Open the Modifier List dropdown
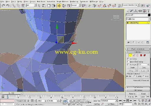The height and width of the screenshot is (106, 151). [x=138, y=19]
